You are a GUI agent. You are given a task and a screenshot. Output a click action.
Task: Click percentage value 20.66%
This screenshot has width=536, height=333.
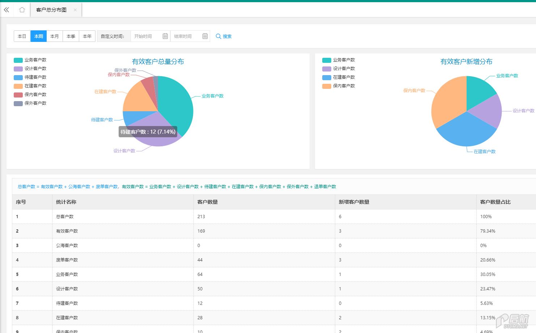pyautogui.click(x=488, y=260)
